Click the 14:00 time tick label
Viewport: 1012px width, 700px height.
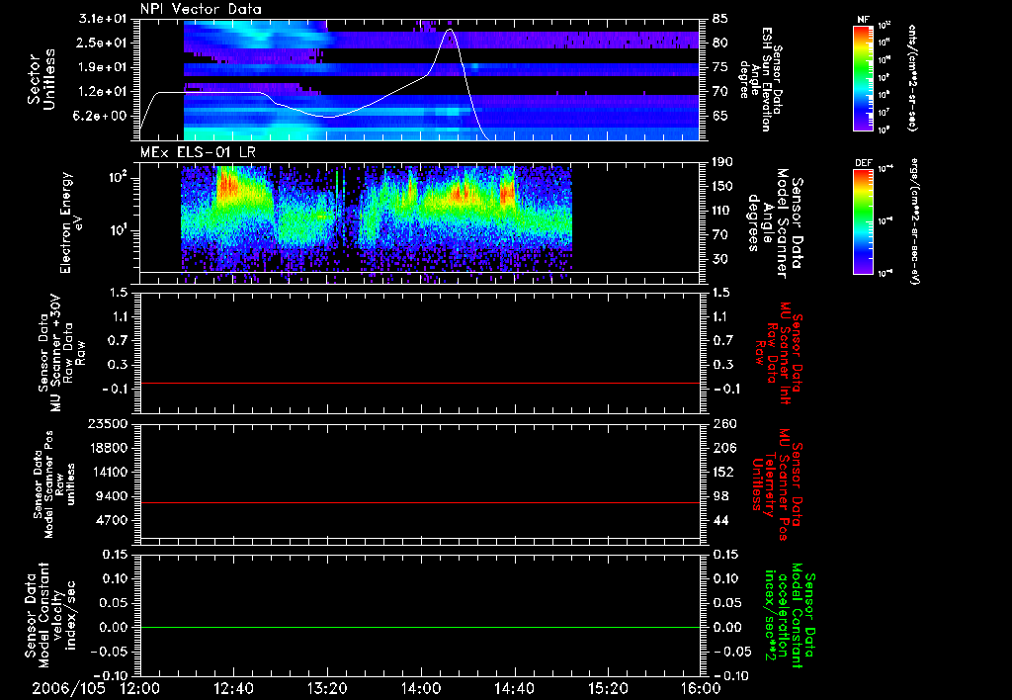point(421,688)
